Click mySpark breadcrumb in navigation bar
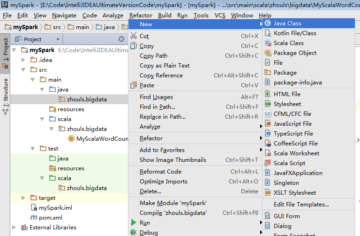Image resolution: width=360 pixels, height=236 pixels. 22,27
